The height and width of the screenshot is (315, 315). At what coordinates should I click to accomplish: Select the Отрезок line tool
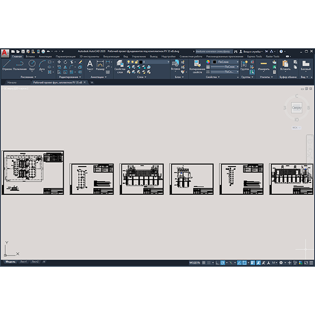(x=7, y=65)
